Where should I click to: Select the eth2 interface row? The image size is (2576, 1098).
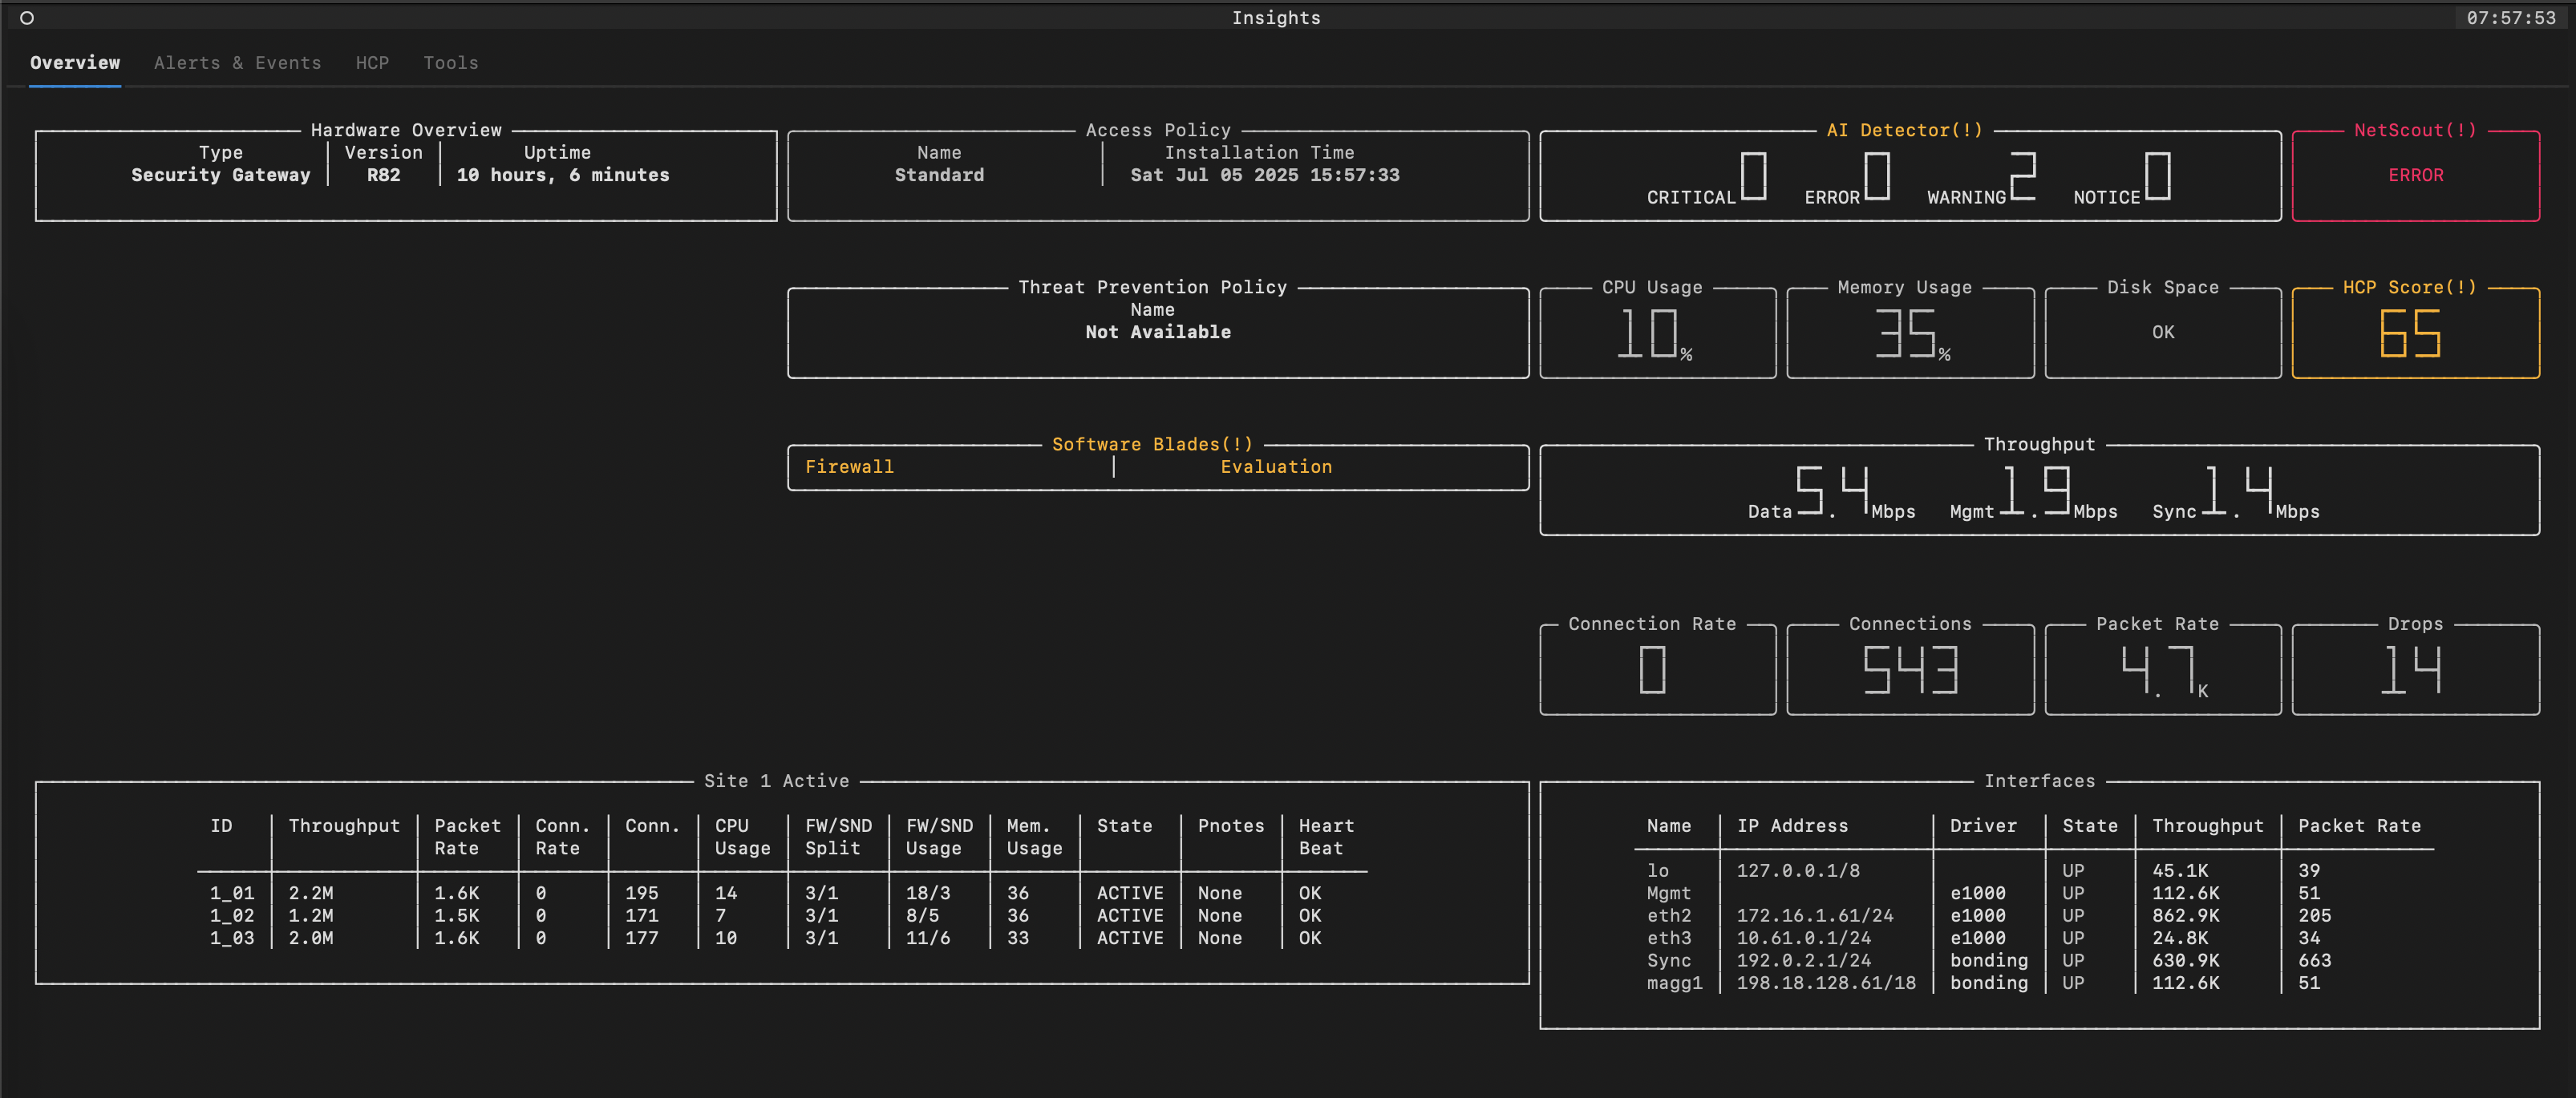tap(1668, 915)
